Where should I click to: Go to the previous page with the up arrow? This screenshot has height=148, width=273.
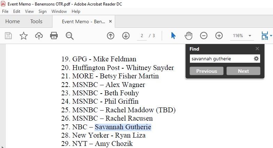point(111,36)
